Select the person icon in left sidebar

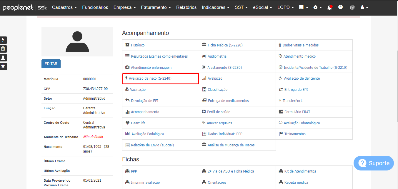click(4, 58)
